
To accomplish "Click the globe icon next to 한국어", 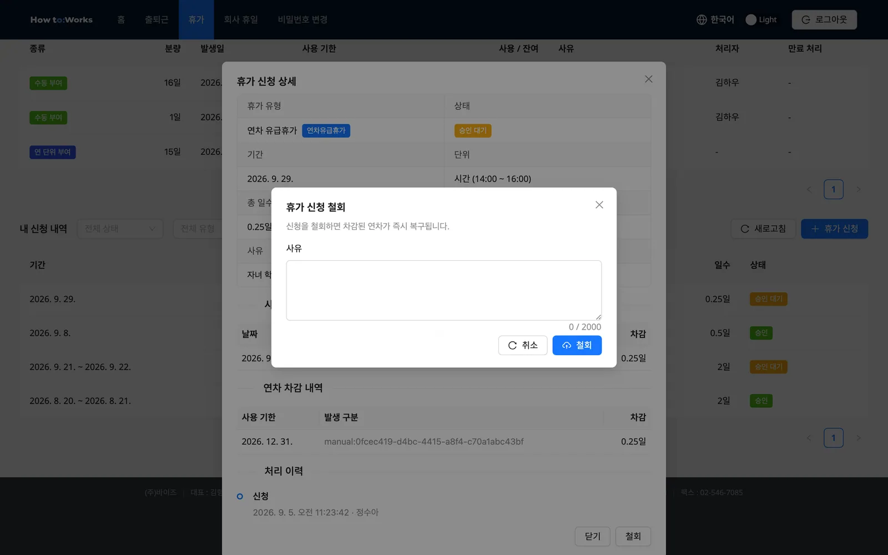I will (x=702, y=19).
